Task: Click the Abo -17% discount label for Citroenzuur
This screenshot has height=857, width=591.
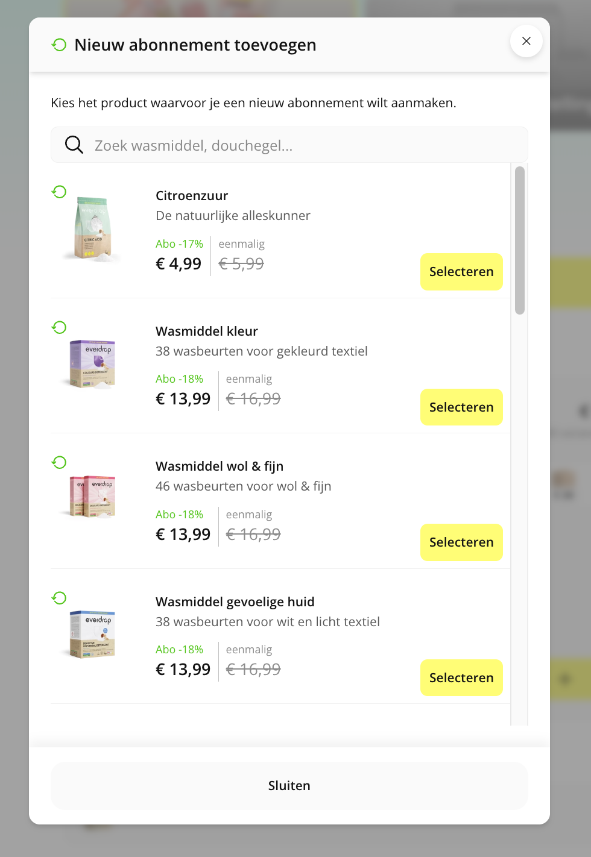Action: [x=179, y=243]
